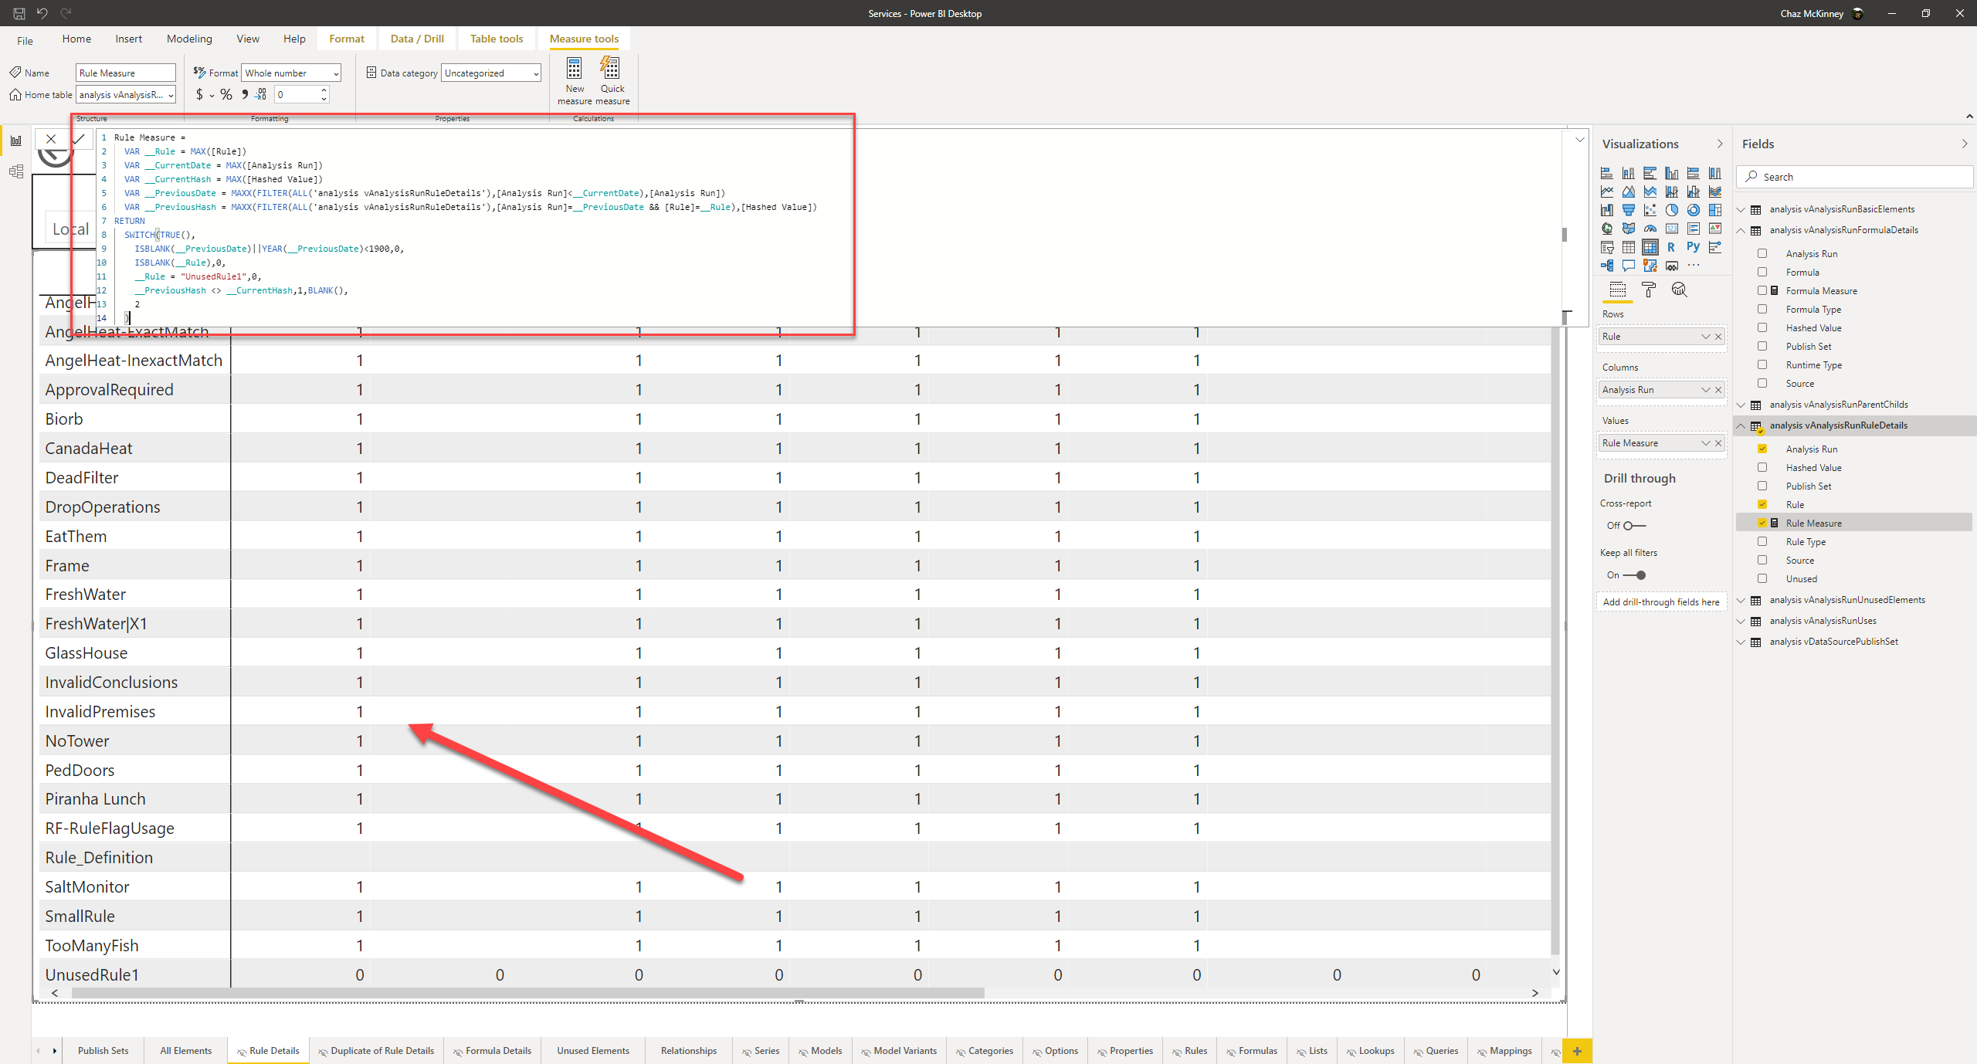
Task: Click the percentage format button
Action: point(226,94)
